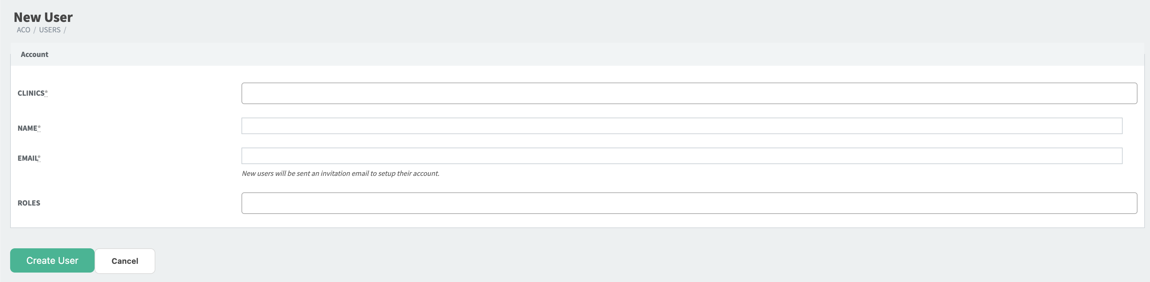Select the CLINICS field label
1150x282 pixels.
(32, 93)
